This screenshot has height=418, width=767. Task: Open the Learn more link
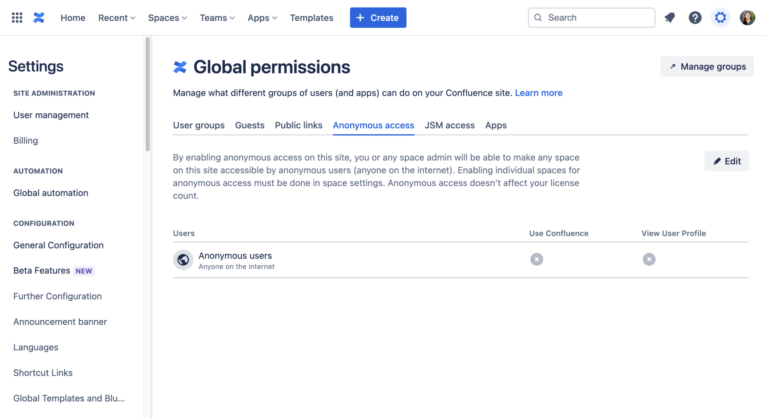coord(539,93)
